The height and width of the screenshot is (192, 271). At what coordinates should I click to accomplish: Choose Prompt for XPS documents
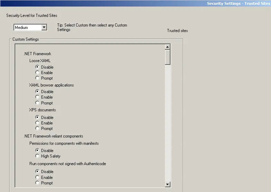tap(37, 128)
